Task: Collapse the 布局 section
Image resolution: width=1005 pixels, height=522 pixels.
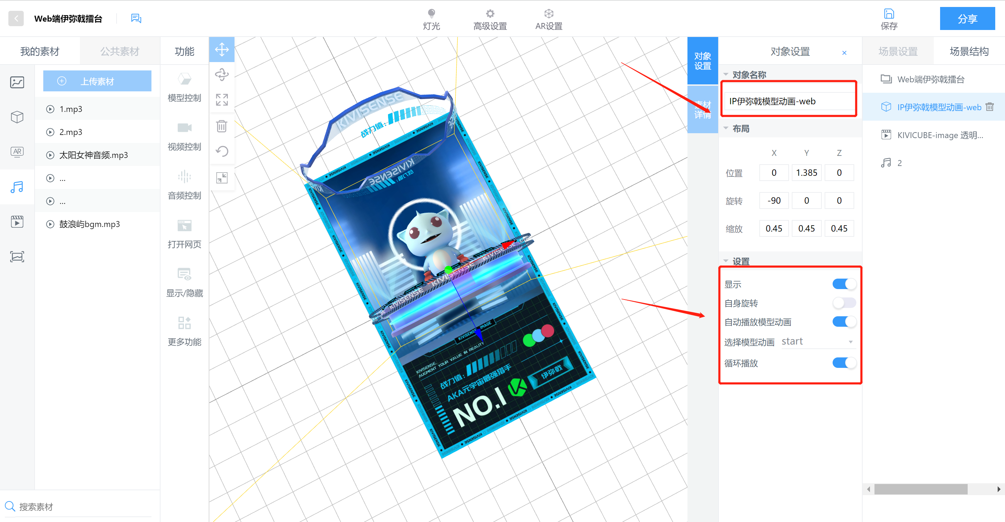Action: point(726,128)
